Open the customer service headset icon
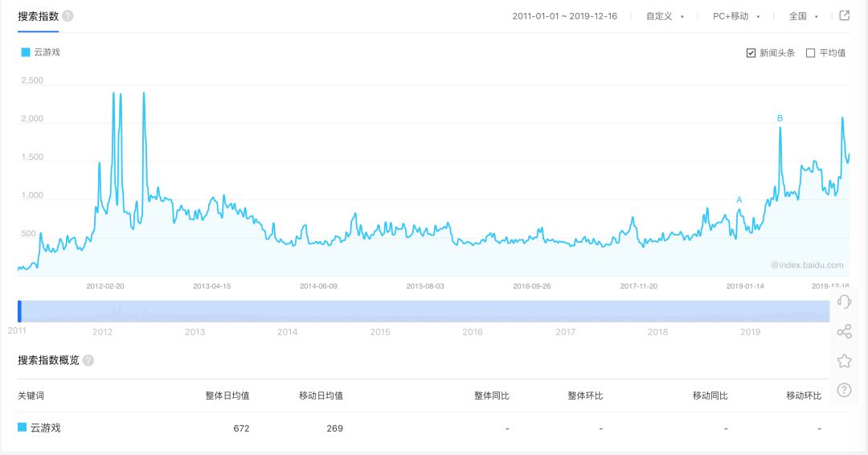The width and height of the screenshot is (868, 455). point(844,301)
